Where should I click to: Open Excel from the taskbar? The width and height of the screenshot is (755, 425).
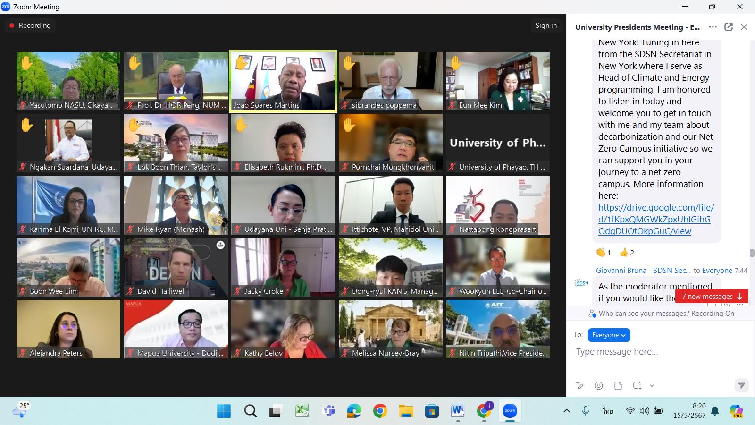302,411
